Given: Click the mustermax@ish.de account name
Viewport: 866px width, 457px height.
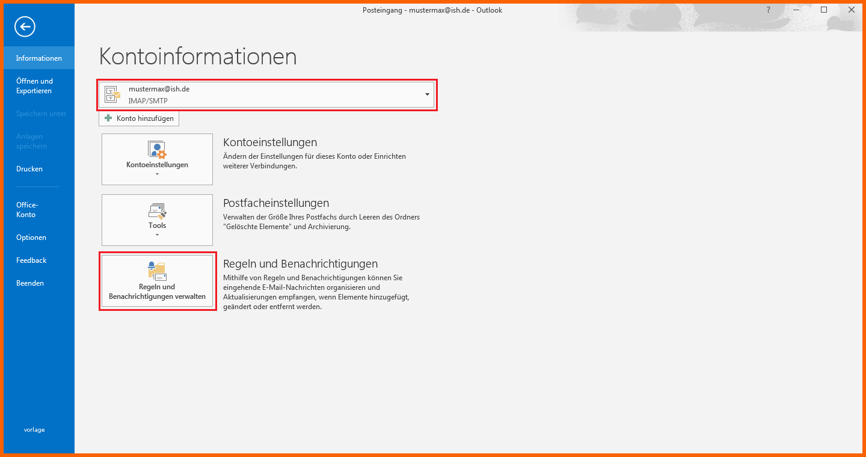Looking at the screenshot, I should pyautogui.click(x=159, y=89).
